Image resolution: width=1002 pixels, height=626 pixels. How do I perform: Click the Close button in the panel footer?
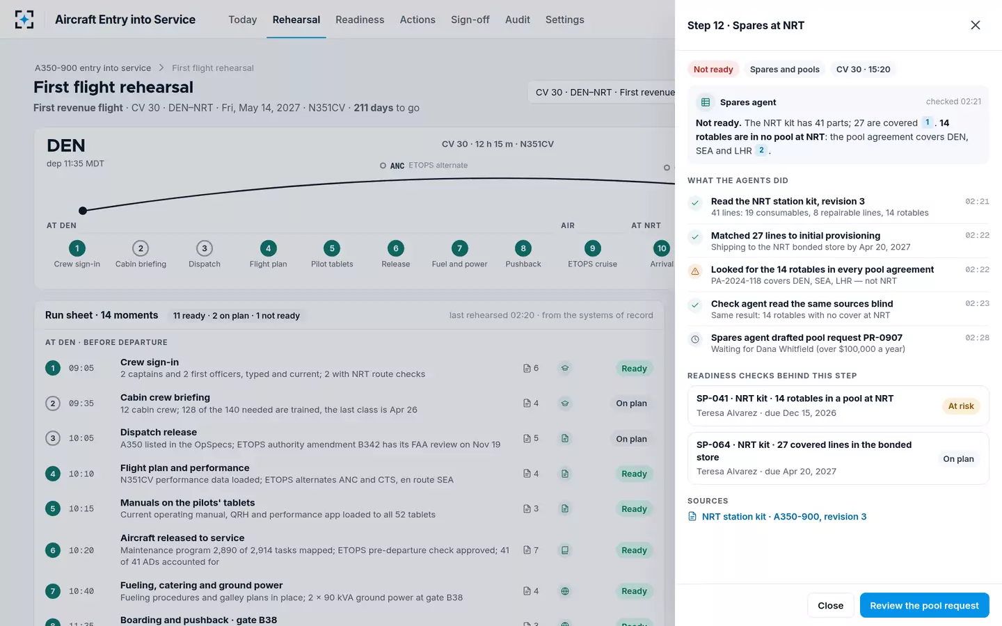pyautogui.click(x=831, y=605)
